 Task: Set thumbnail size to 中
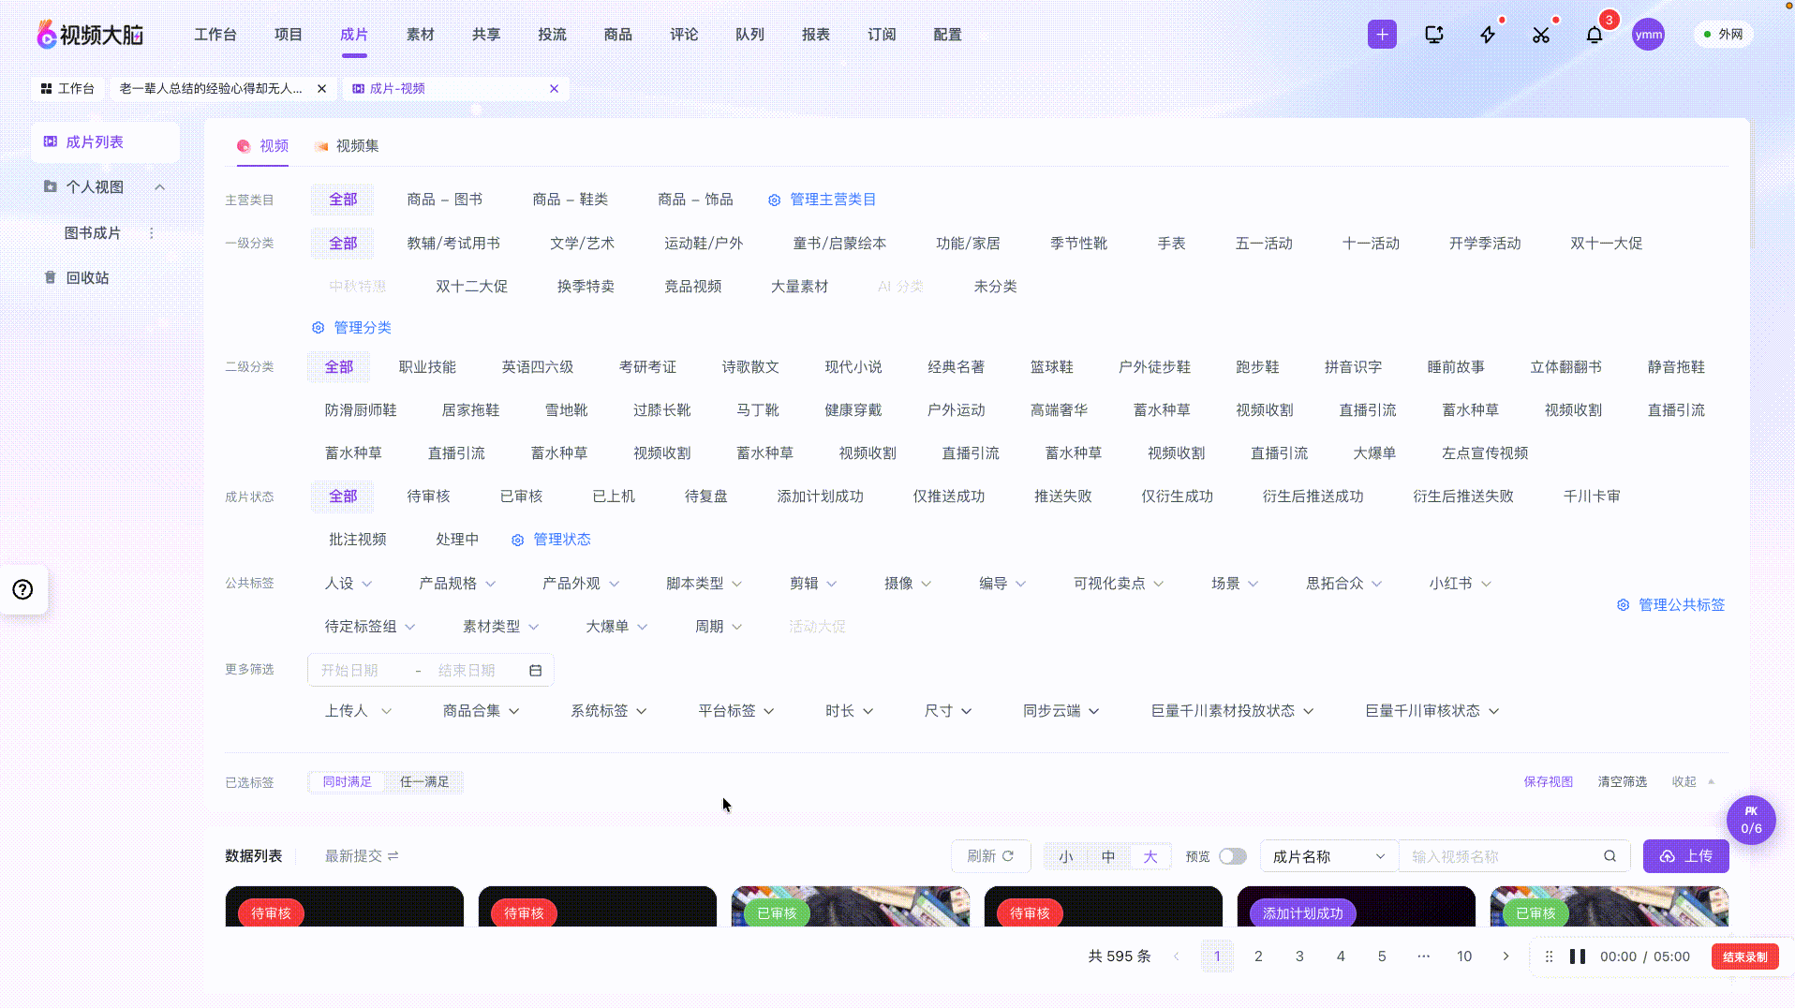1108,856
